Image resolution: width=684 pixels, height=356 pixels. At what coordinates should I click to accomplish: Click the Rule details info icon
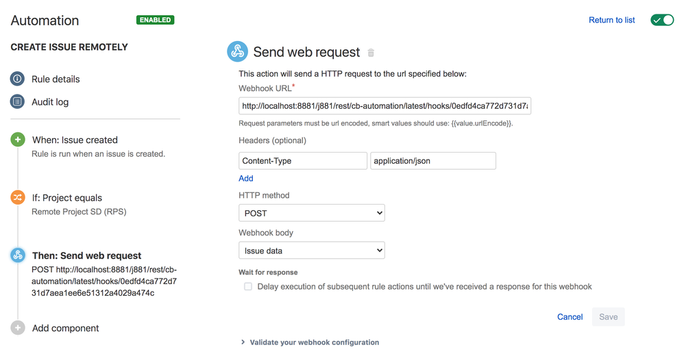18,79
